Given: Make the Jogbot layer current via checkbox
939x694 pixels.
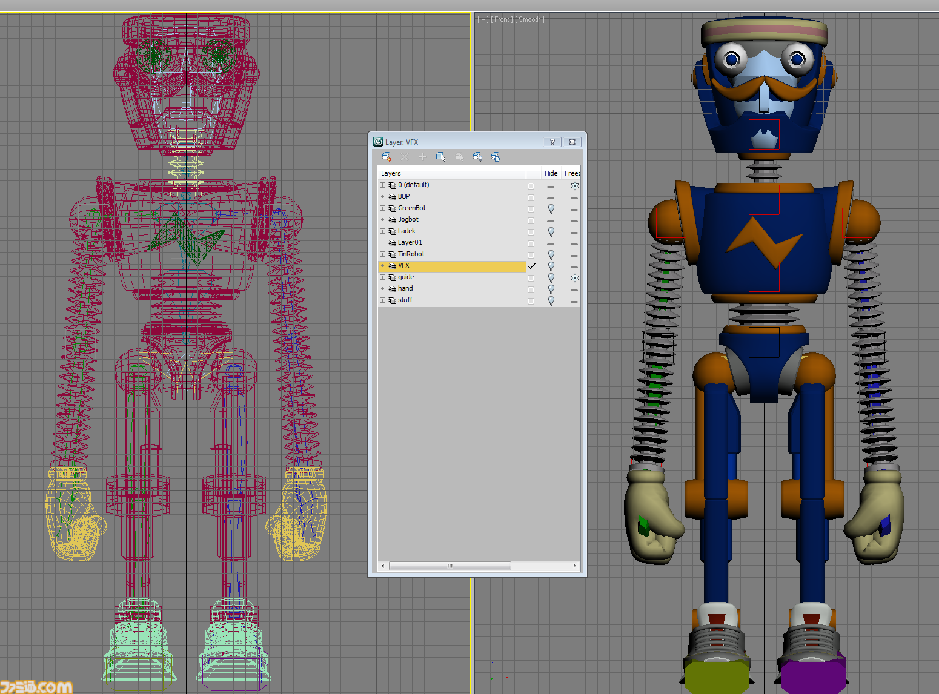Looking at the screenshot, I should click(531, 220).
